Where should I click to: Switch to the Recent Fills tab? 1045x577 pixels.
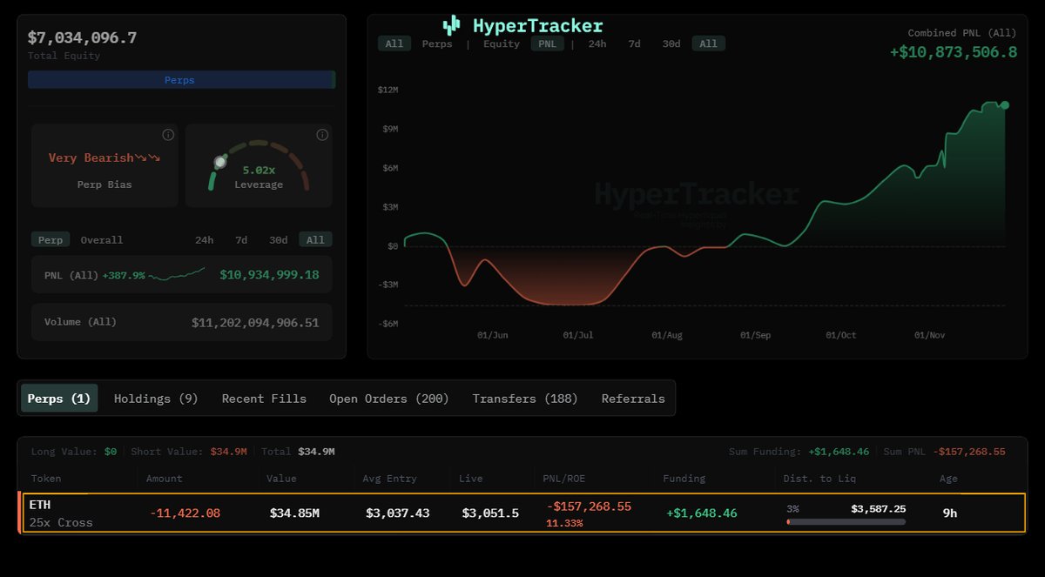[x=264, y=398]
